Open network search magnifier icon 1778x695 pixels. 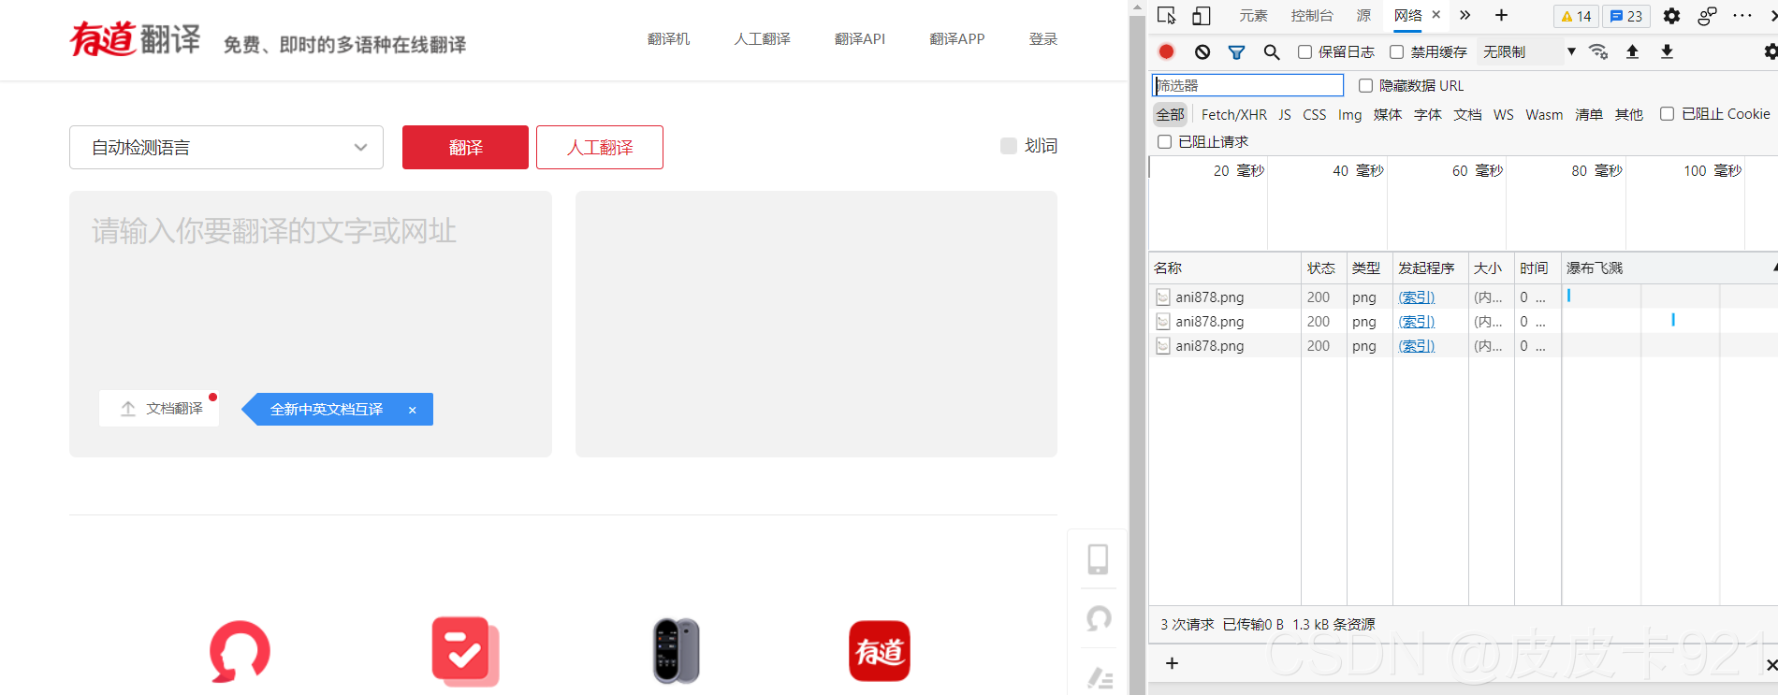coord(1271,52)
